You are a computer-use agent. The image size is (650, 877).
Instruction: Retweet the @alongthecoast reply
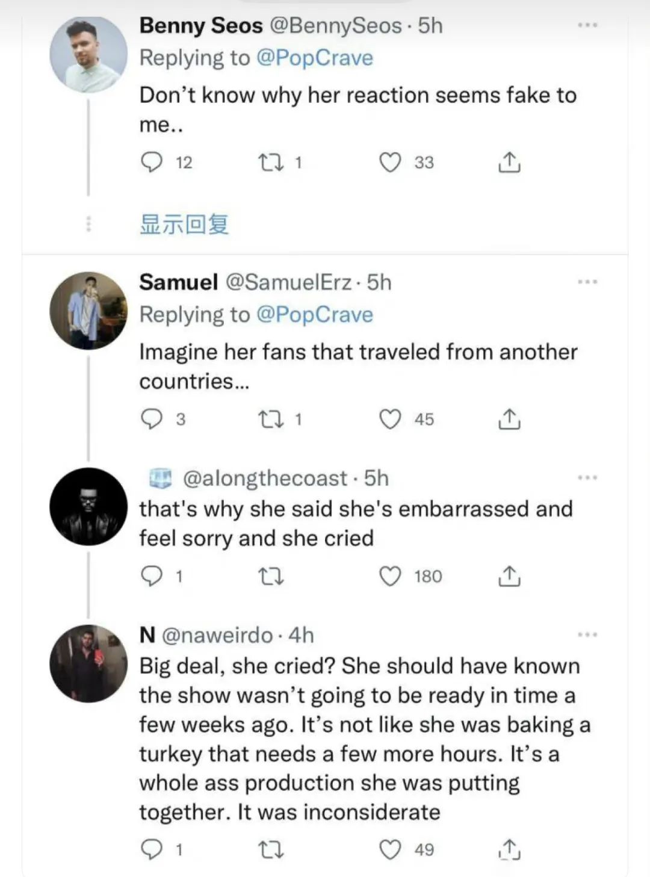click(270, 577)
